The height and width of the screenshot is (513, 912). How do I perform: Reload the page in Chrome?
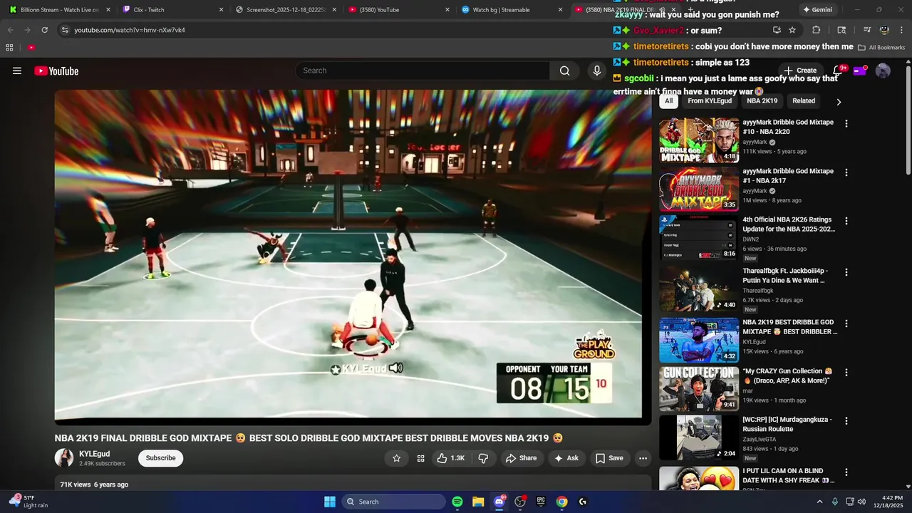44,30
